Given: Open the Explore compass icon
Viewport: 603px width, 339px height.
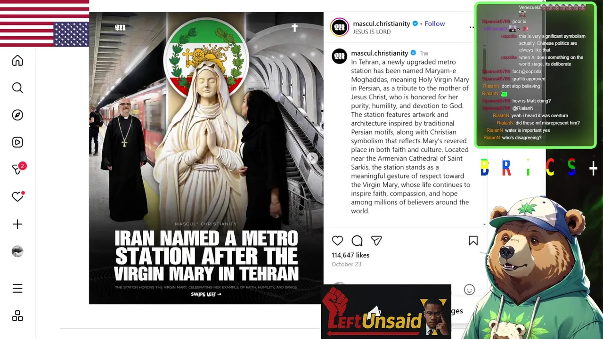Looking at the screenshot, I should [x=17, y=115].
